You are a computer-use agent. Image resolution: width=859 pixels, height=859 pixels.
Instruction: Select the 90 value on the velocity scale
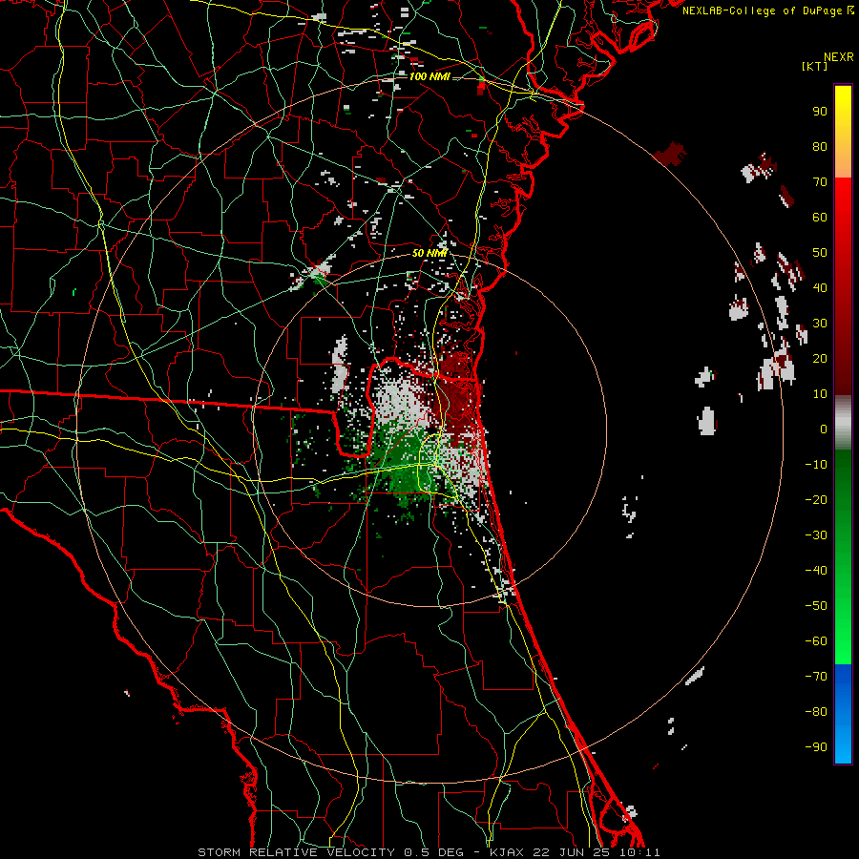(820, 112)
